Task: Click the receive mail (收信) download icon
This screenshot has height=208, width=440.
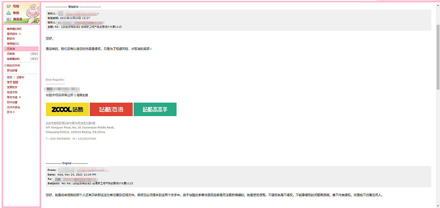Action: click(x=9, y=13)
